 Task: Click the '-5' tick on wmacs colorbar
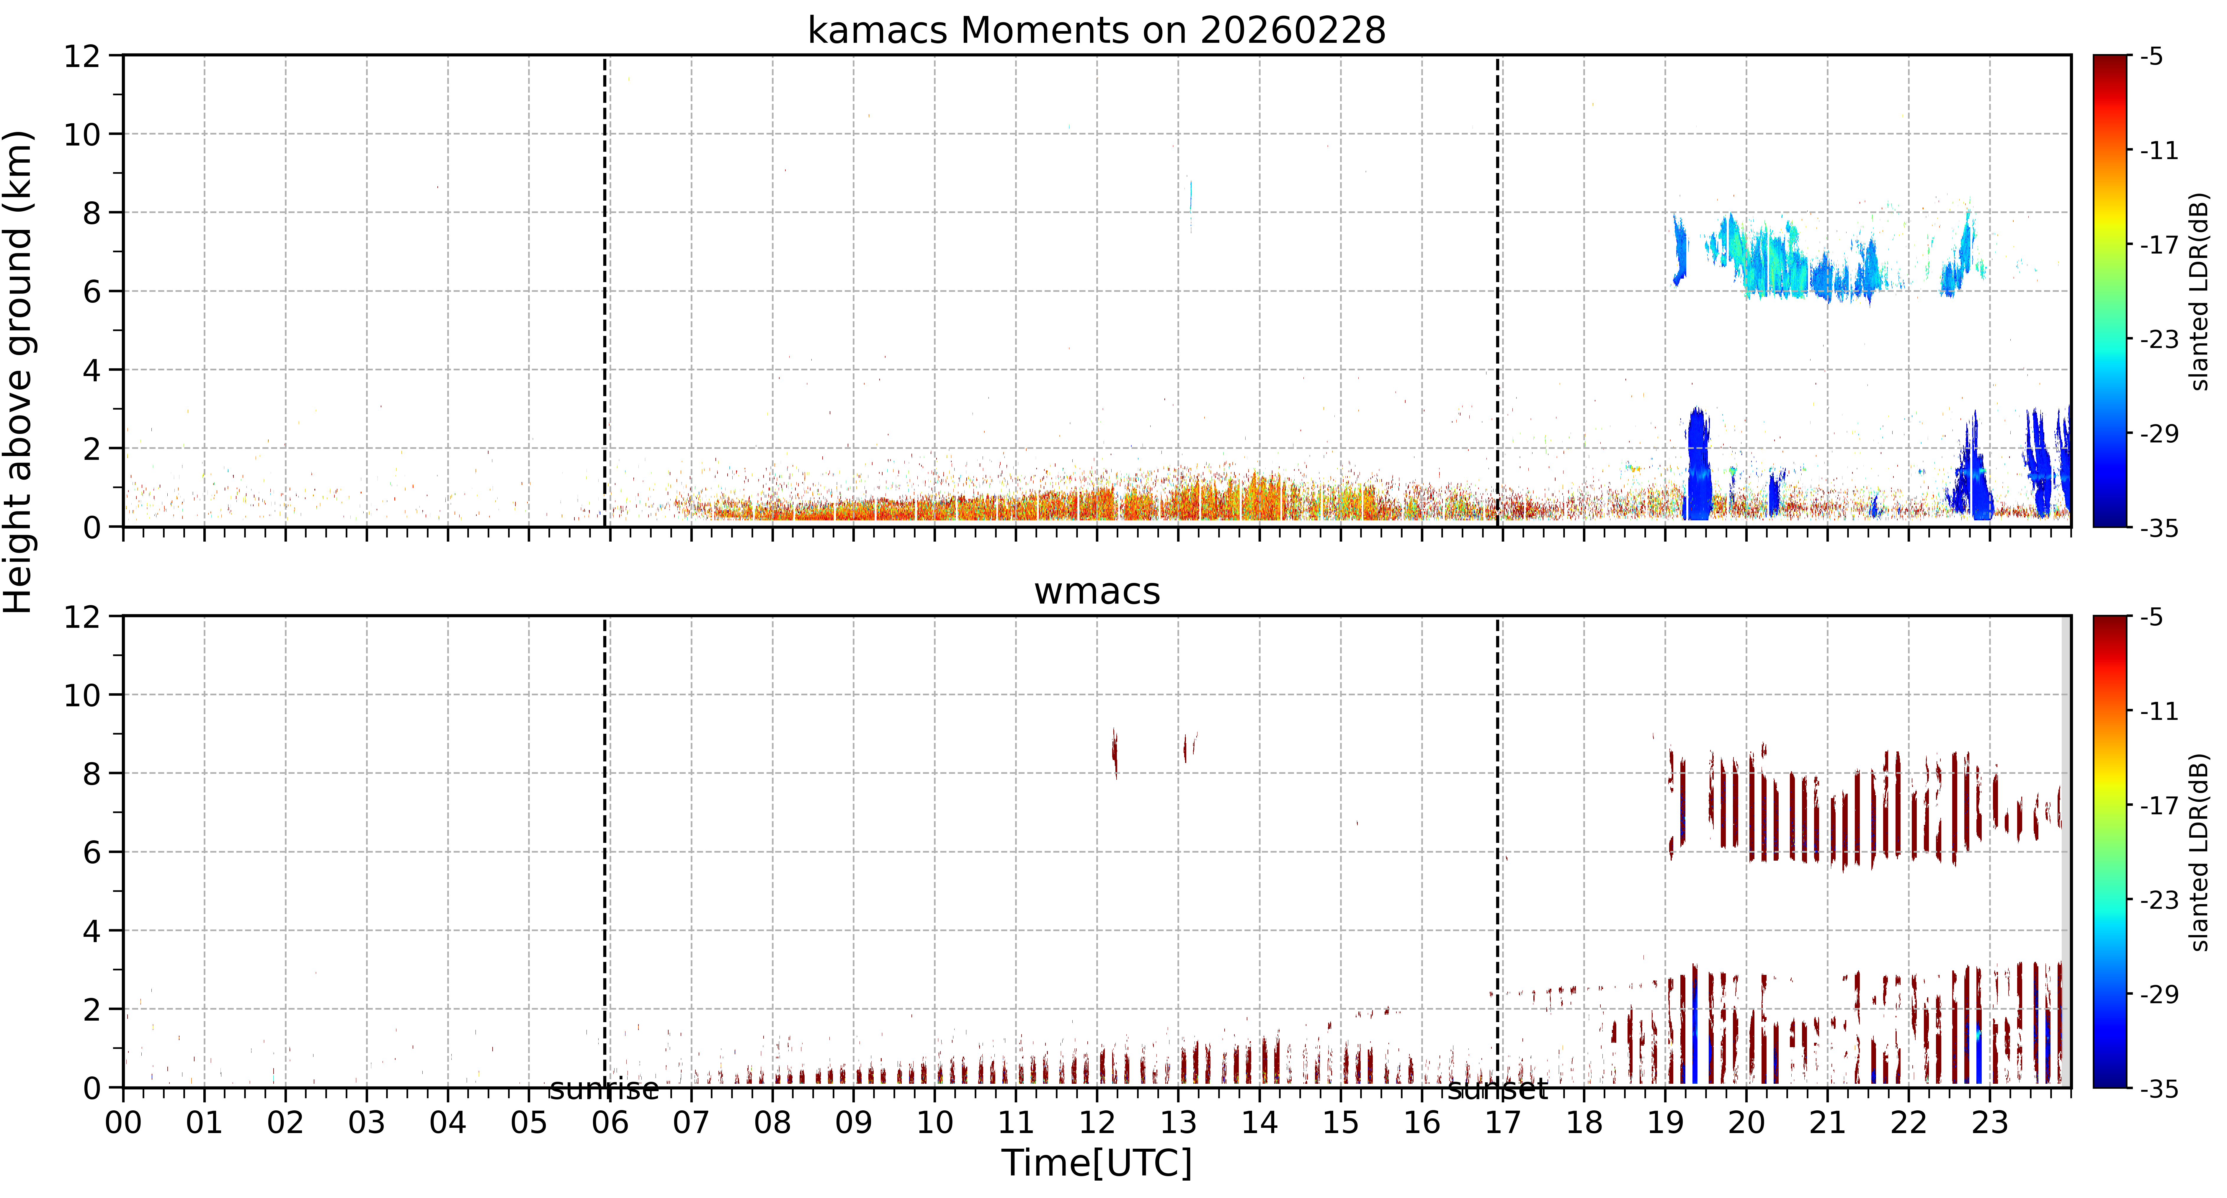click(2152, 617)
